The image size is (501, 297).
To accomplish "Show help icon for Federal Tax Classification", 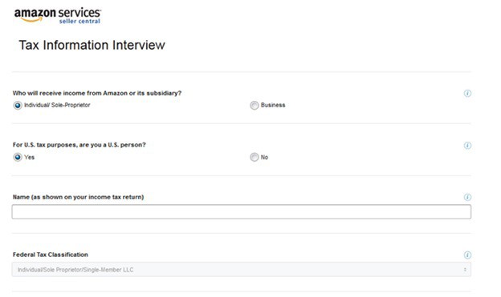I will [467, 255].
